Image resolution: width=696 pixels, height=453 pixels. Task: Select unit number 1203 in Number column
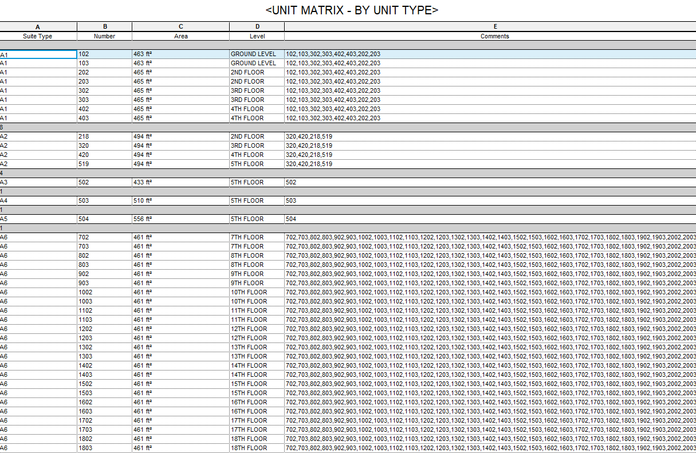click(x=105, y=338)
